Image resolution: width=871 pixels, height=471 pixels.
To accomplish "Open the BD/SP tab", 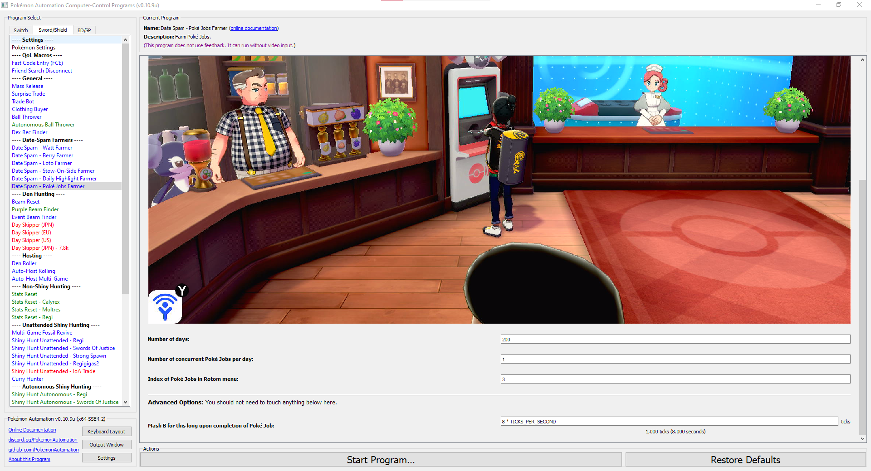I will pyautogui.click(x=84, y=30).
